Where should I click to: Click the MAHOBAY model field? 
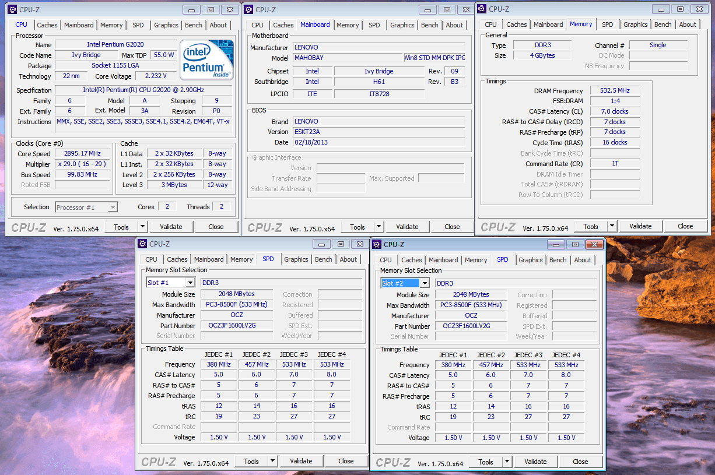click(347, 58)
